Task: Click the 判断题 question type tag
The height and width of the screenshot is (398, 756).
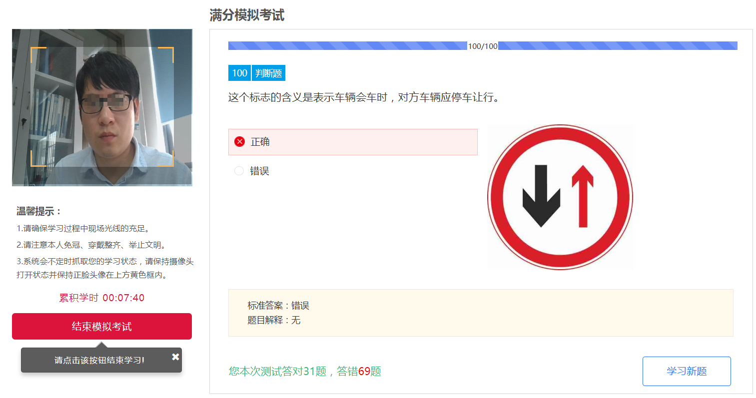Action: [268, 73]
